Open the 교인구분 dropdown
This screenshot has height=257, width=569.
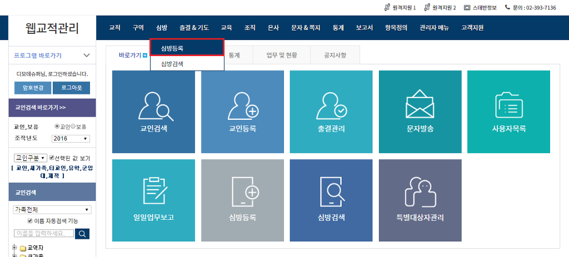(30, 158)
